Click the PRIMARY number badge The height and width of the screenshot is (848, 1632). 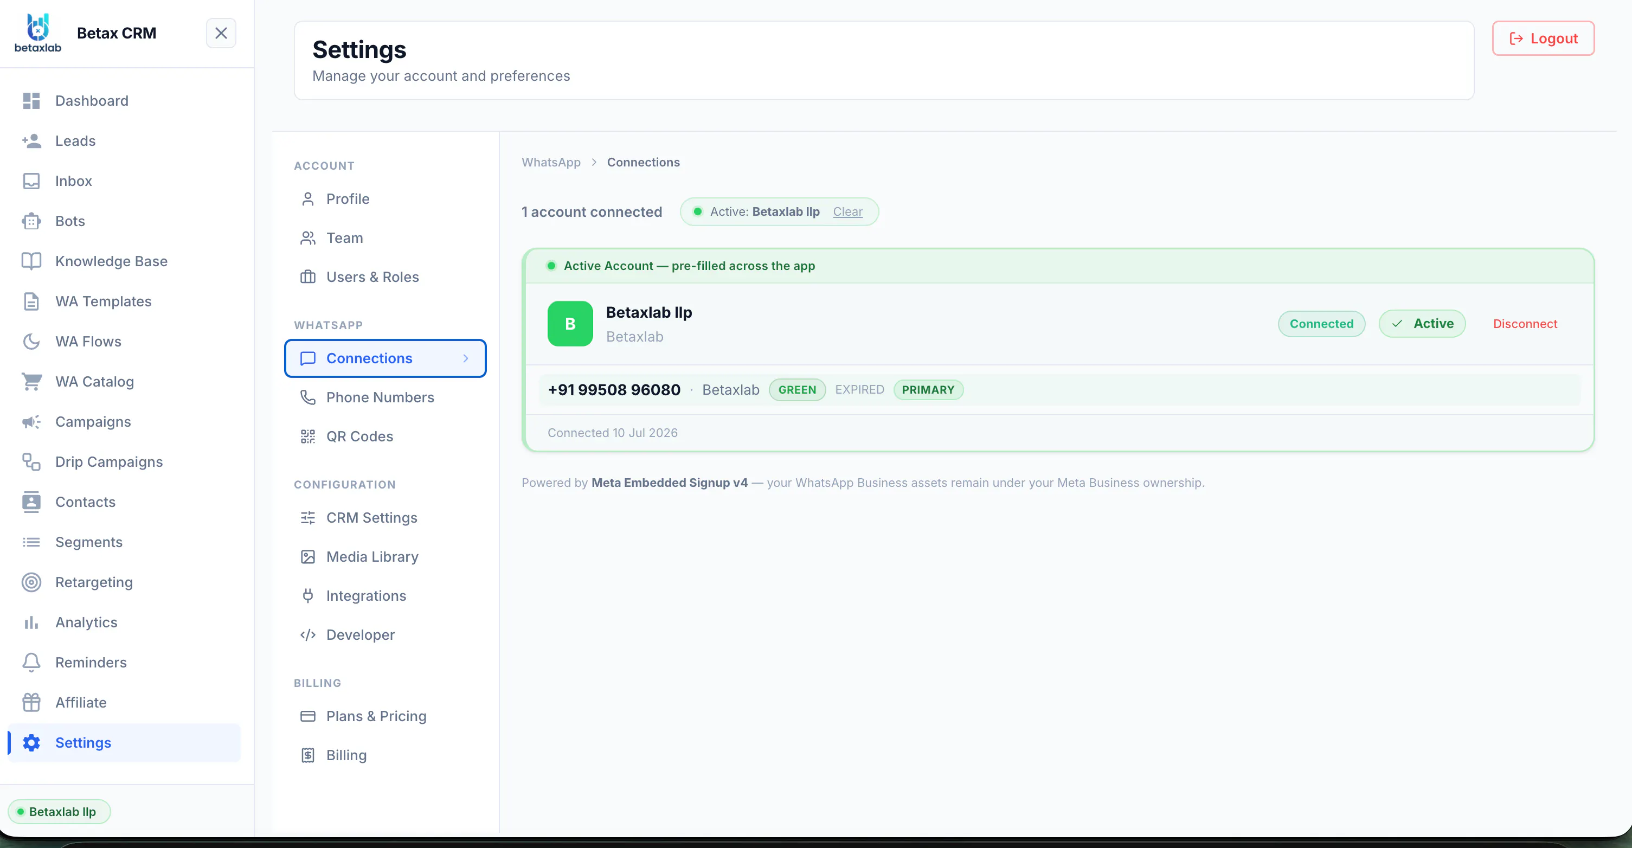click(928, 389)
